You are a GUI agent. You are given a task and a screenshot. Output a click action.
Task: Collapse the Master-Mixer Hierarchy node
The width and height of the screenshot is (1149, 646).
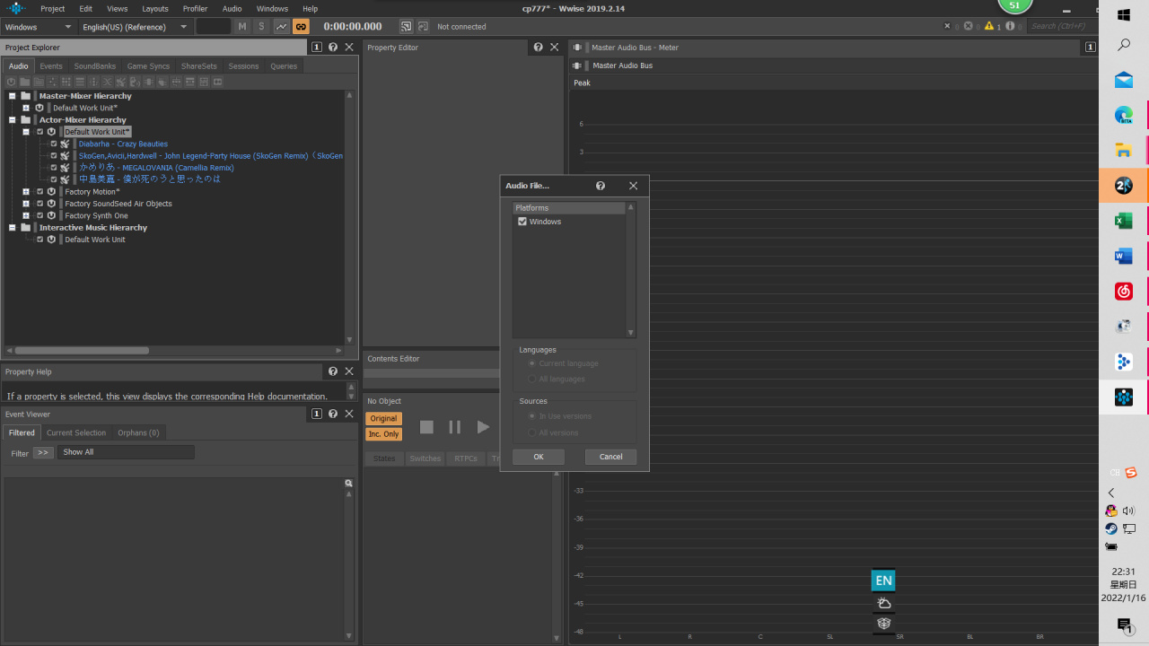pos(13,96)
